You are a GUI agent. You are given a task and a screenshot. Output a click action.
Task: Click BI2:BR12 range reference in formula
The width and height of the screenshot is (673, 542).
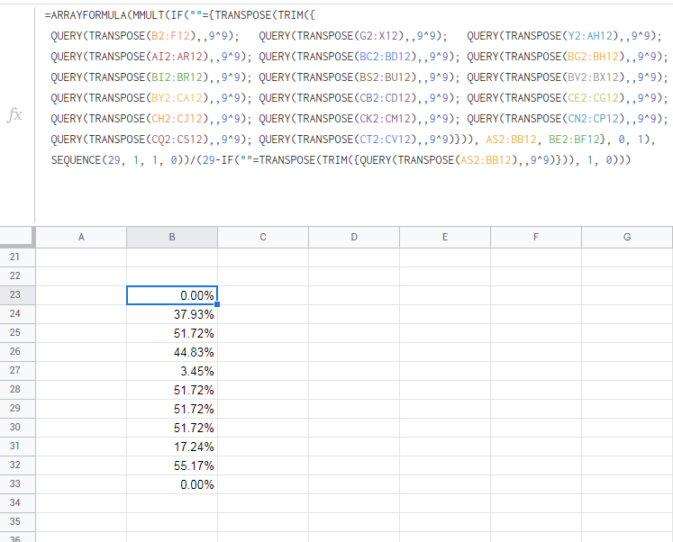(177, 77)
